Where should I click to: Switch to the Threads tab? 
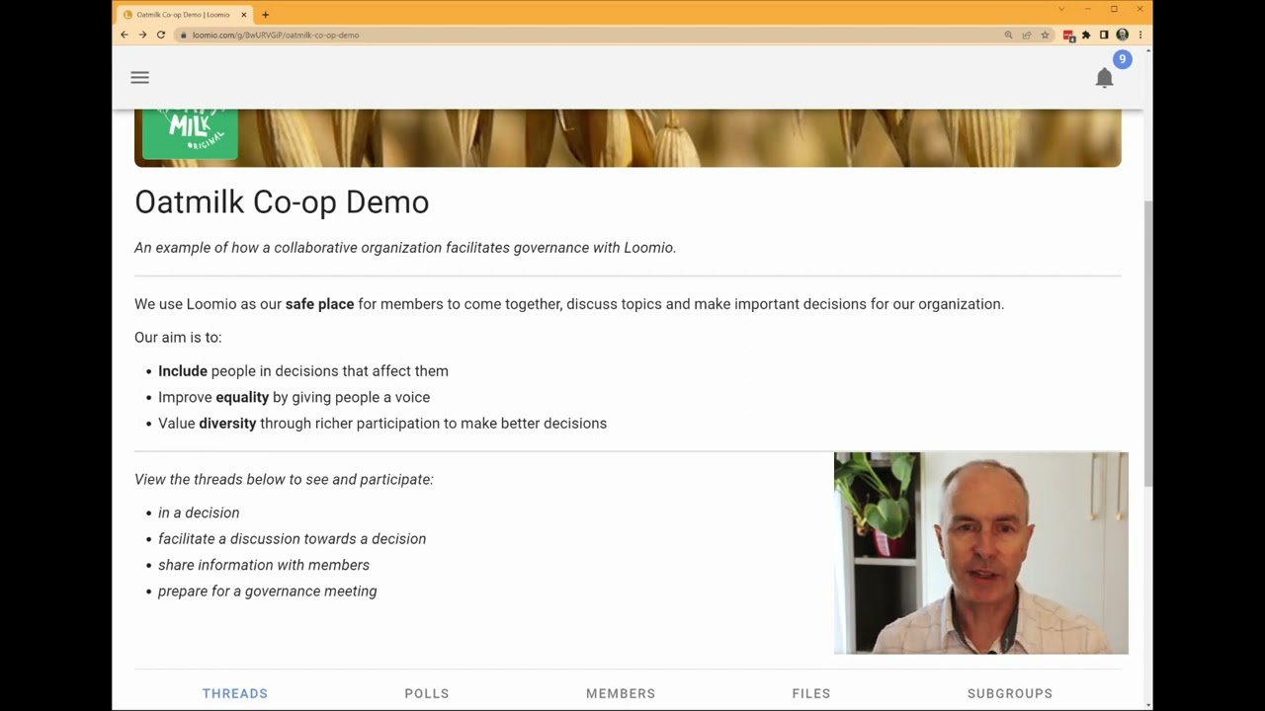235,693
